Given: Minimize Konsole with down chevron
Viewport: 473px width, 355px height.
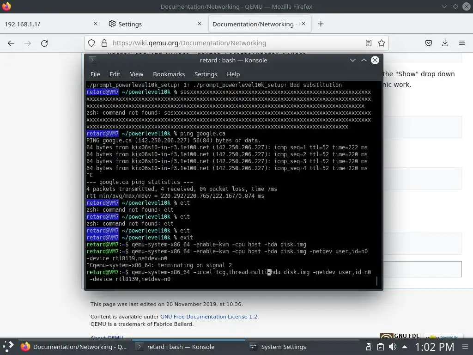Looking at the screenshot, I should pyautogui.click(x=352, y=60).
